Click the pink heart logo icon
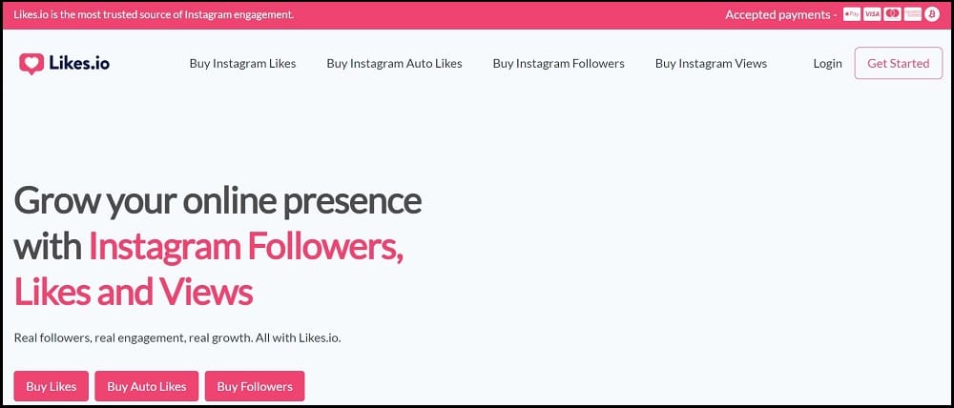 pyautogui.click(x=31, y=63)
